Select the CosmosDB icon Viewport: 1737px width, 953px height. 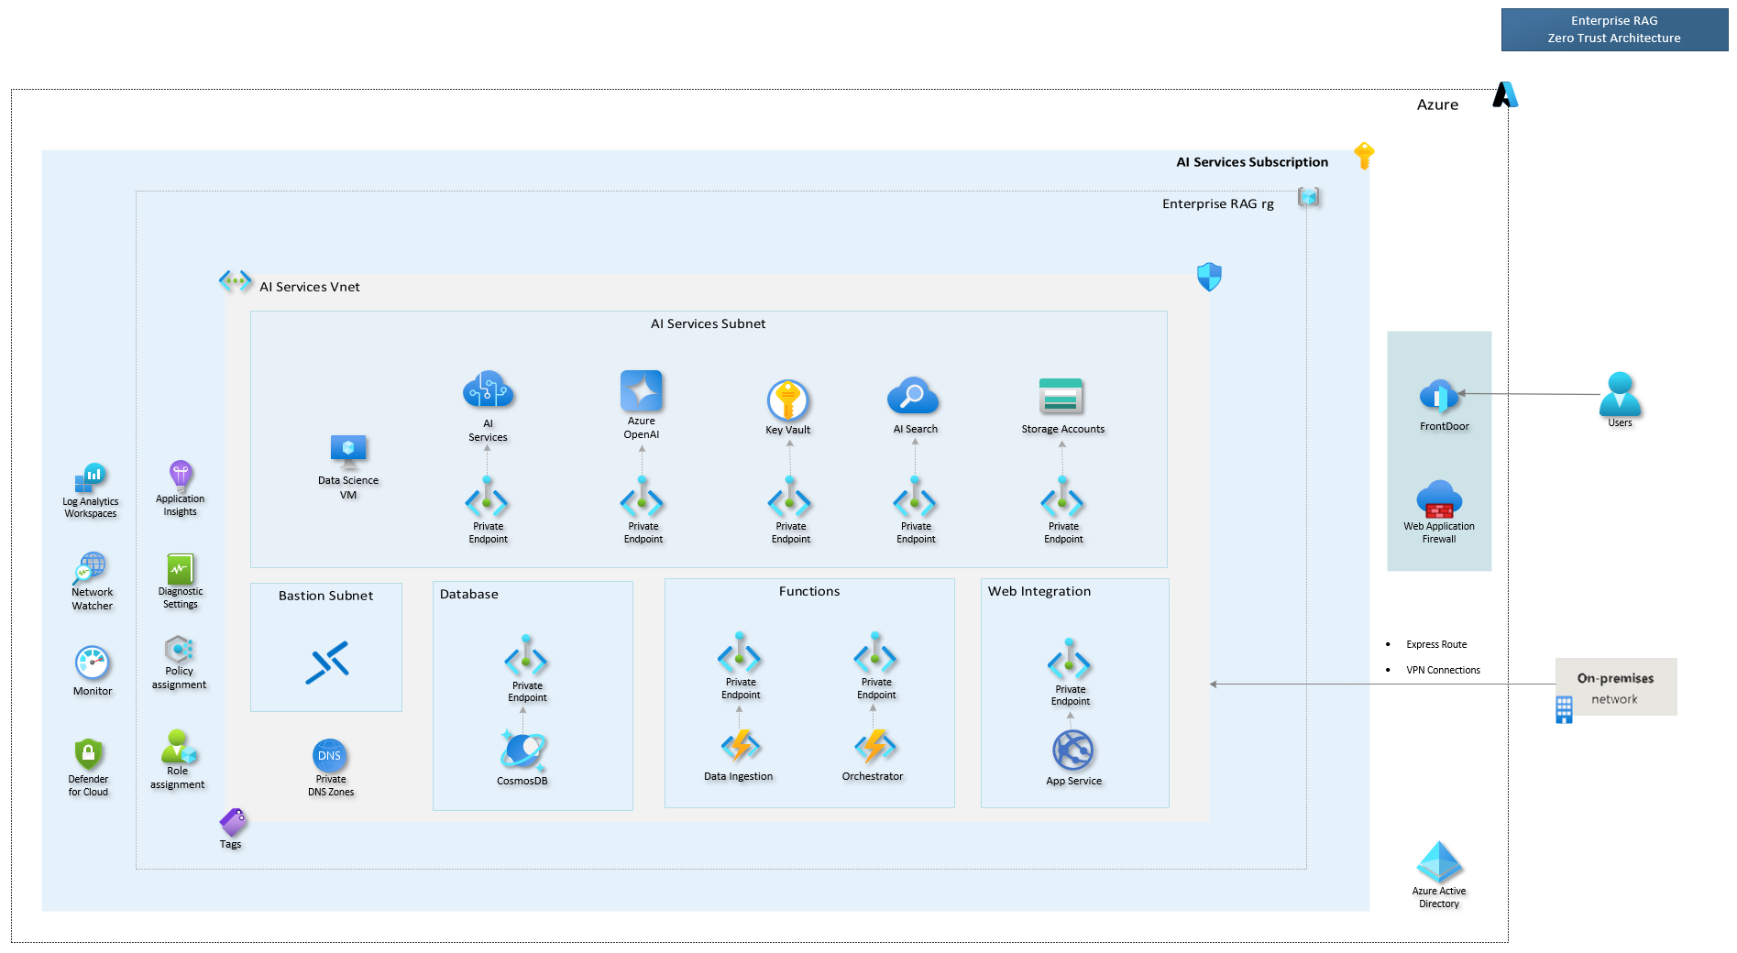(522, 751)
